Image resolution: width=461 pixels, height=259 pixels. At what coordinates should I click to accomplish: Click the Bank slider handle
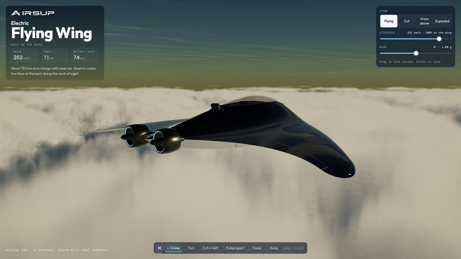tap(416, 53)
